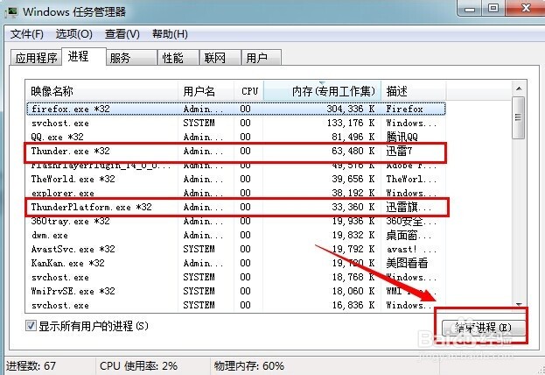This screenshot has width=545, height=375.
Task: Sort by 映像名称 column header
Action: point(101,91)
